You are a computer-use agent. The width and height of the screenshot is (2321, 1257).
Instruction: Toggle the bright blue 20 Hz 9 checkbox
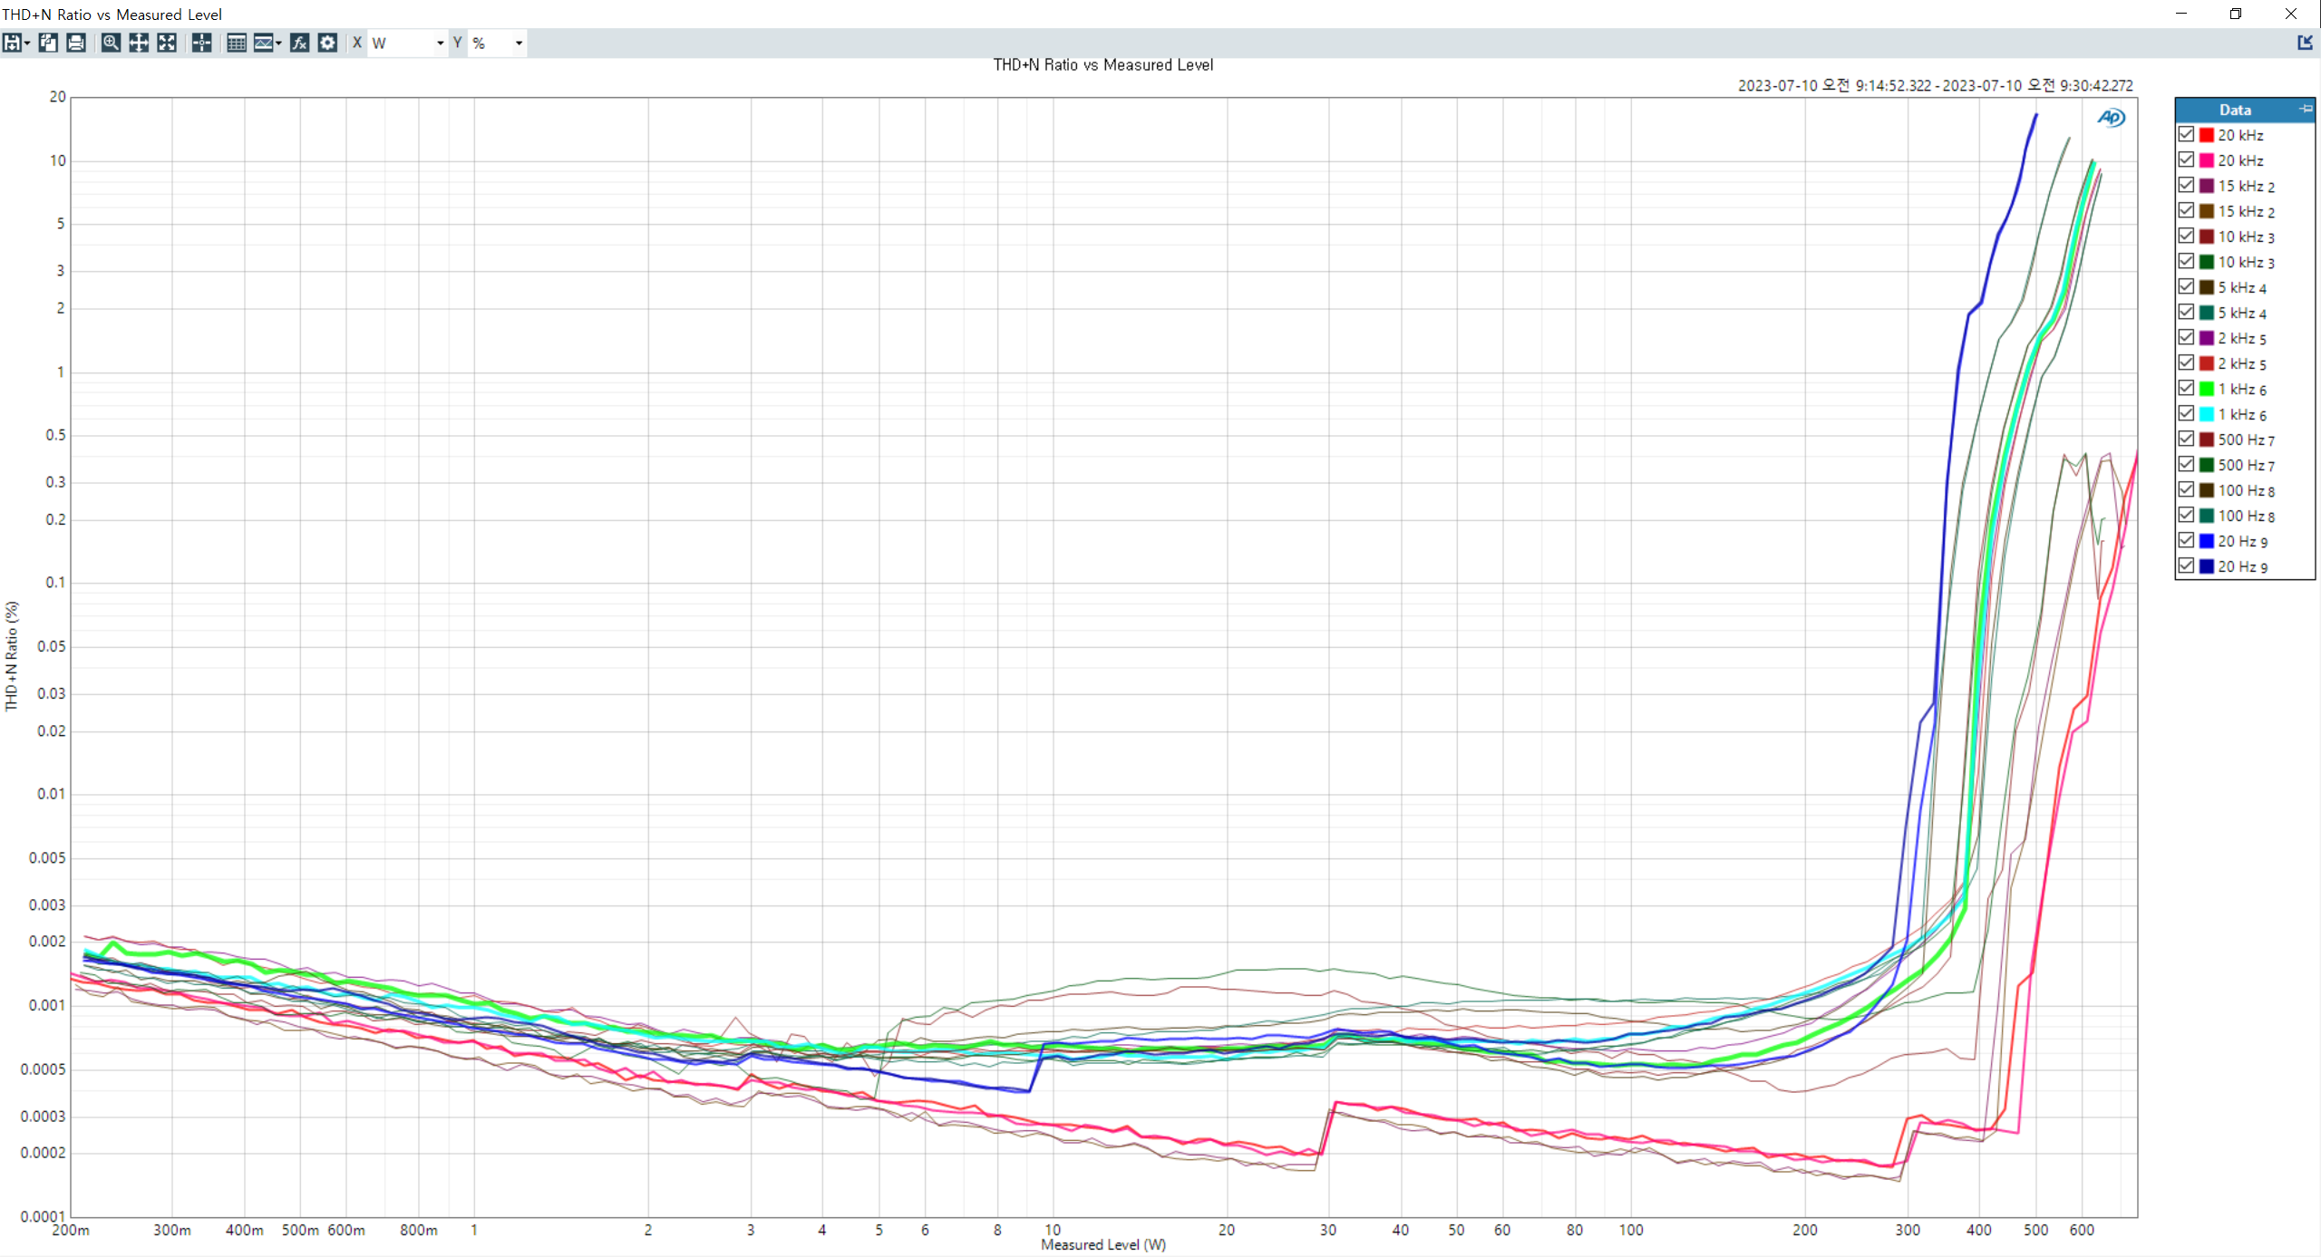(x=2186, y=540)
